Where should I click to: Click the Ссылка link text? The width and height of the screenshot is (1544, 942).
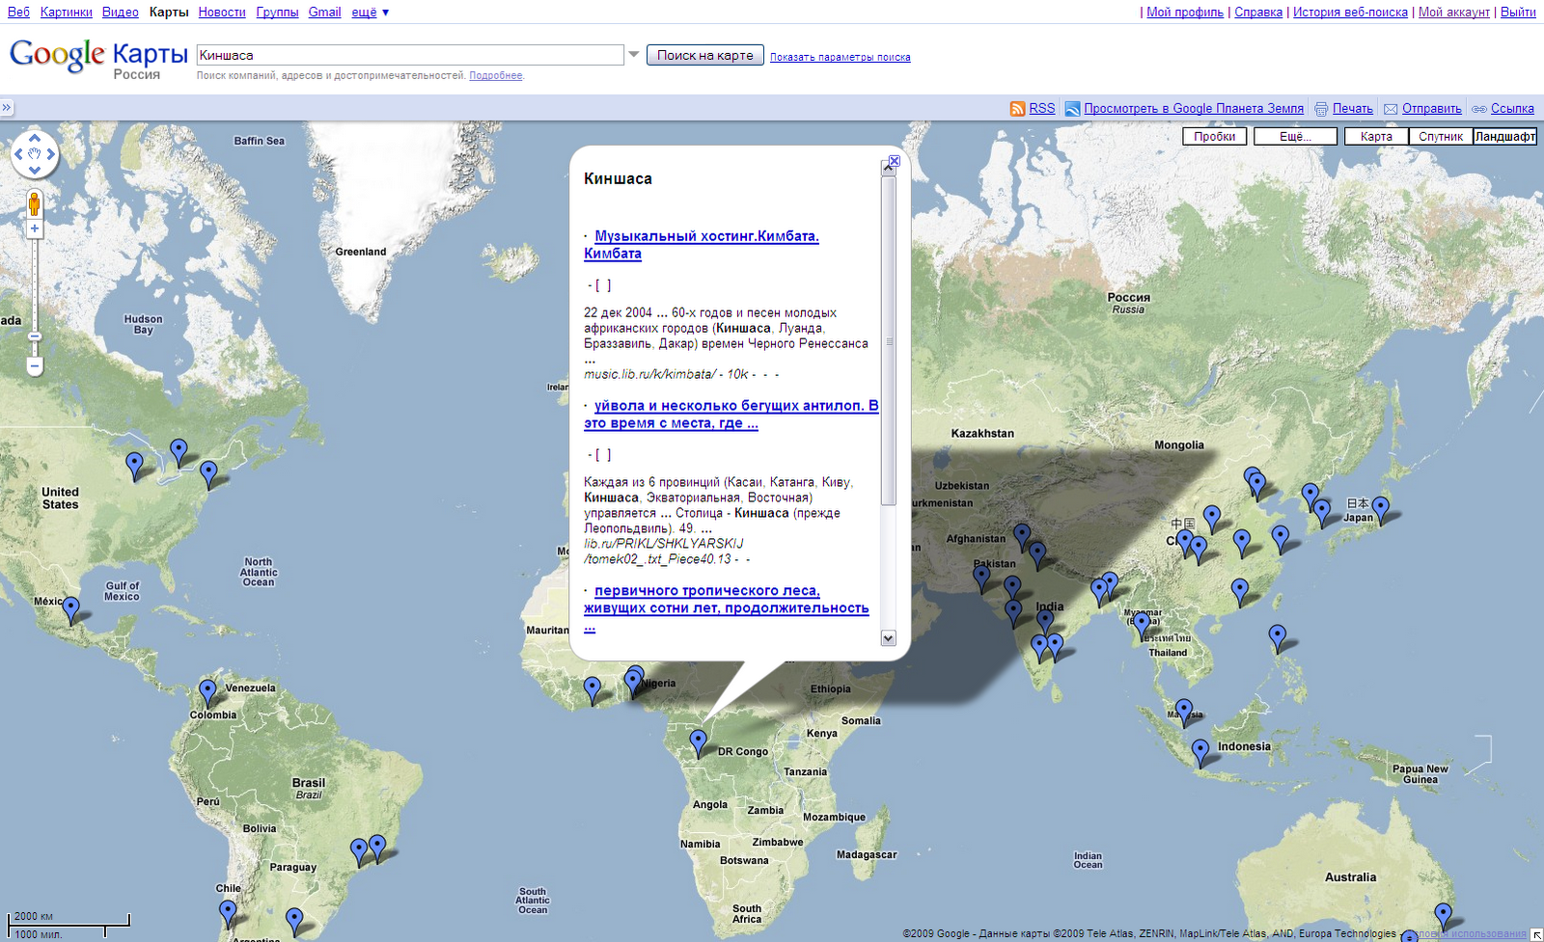(x=1512, y=109)
